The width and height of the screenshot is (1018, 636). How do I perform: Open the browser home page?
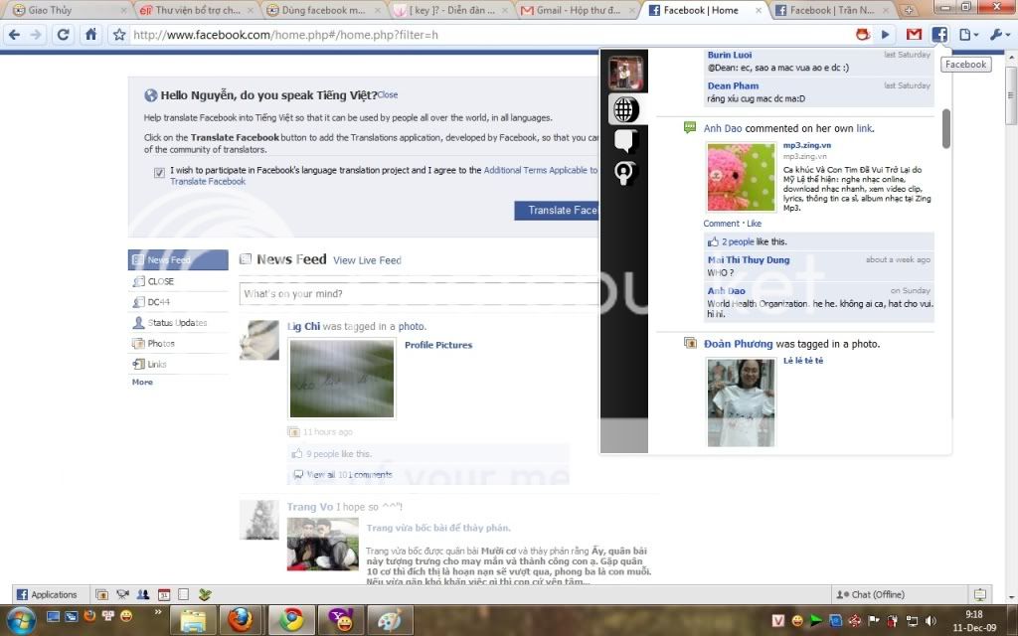click(x=90, y=35)
